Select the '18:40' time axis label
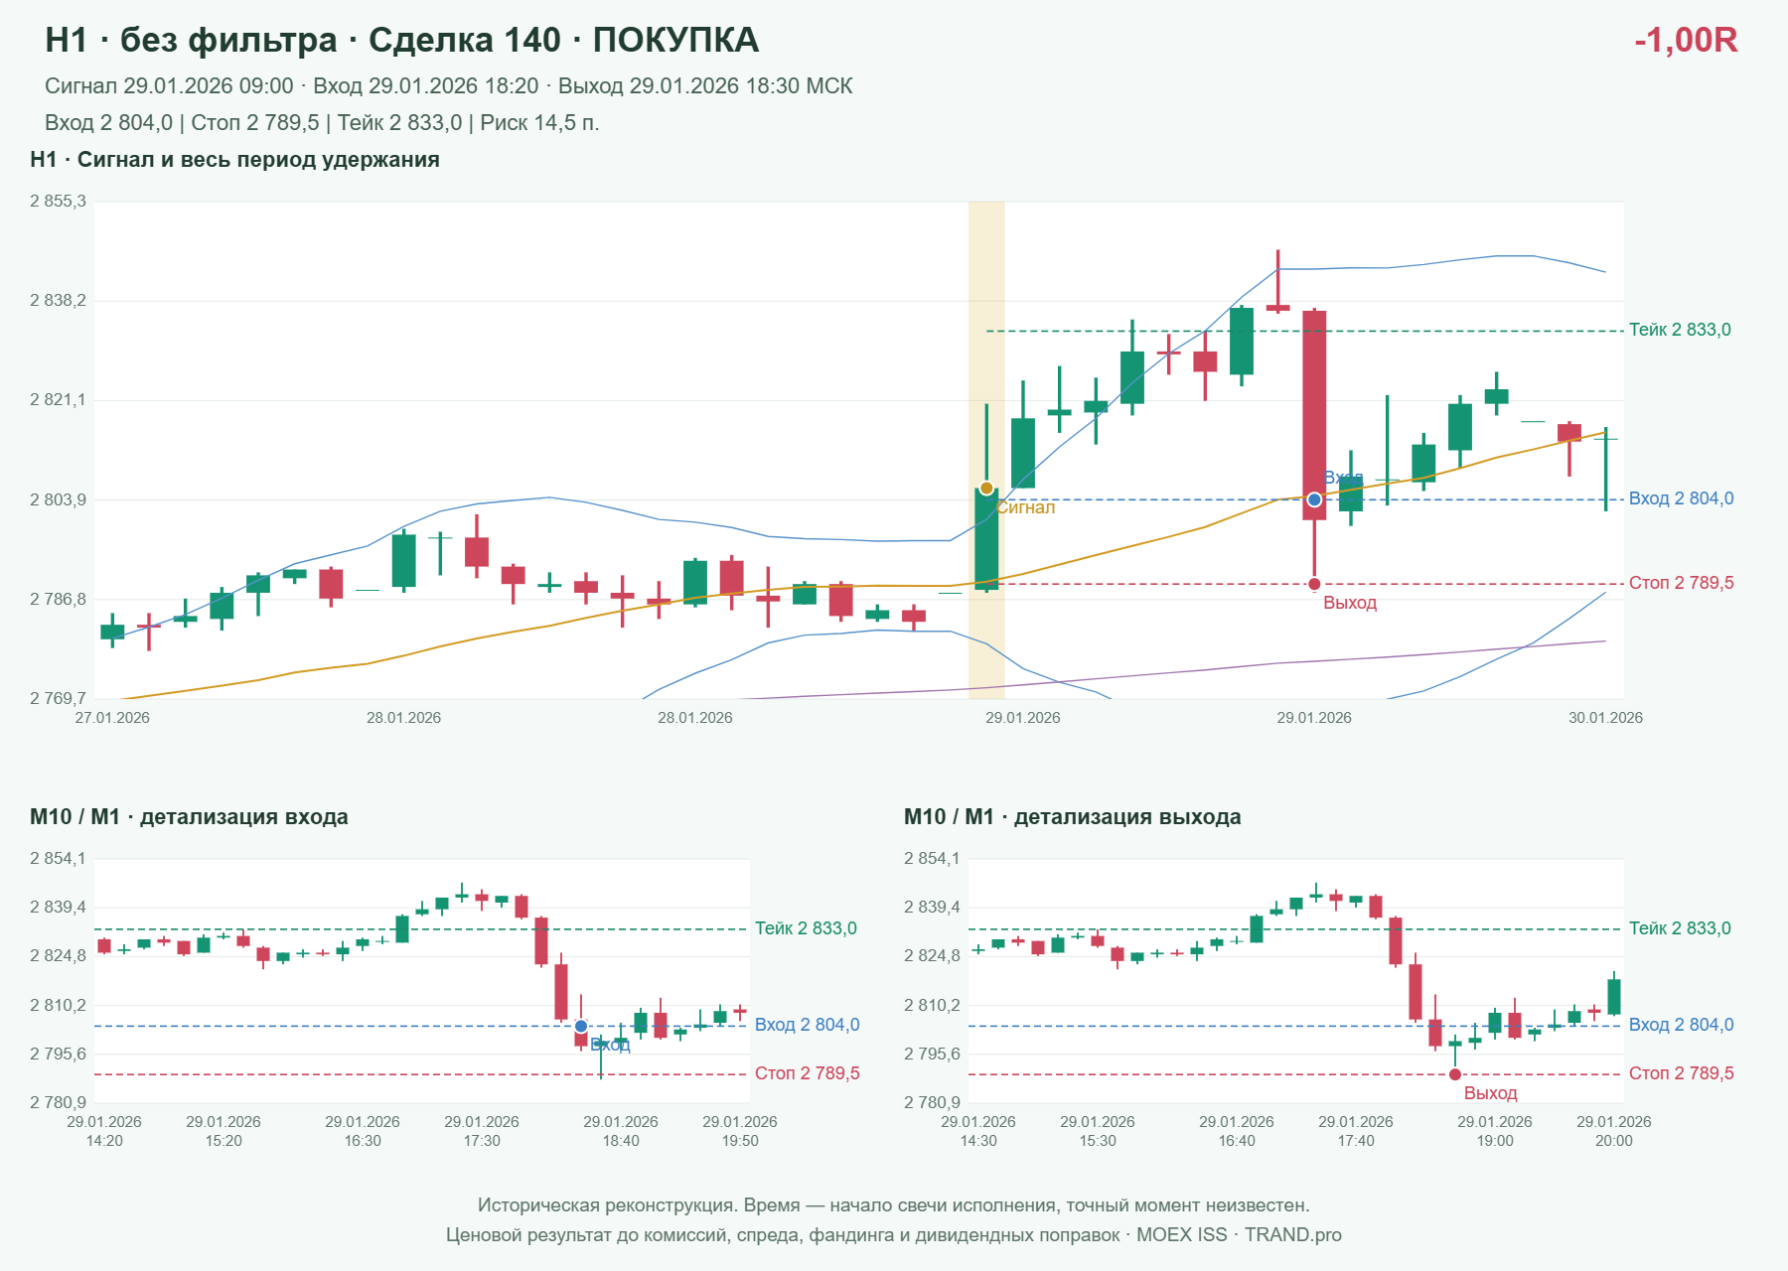 [x=621, y=1141]
